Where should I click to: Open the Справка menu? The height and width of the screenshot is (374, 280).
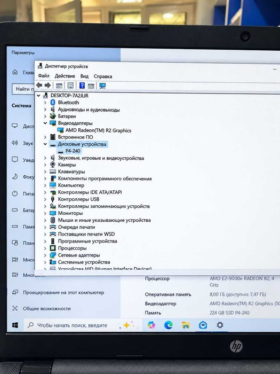tap(103, 76)
